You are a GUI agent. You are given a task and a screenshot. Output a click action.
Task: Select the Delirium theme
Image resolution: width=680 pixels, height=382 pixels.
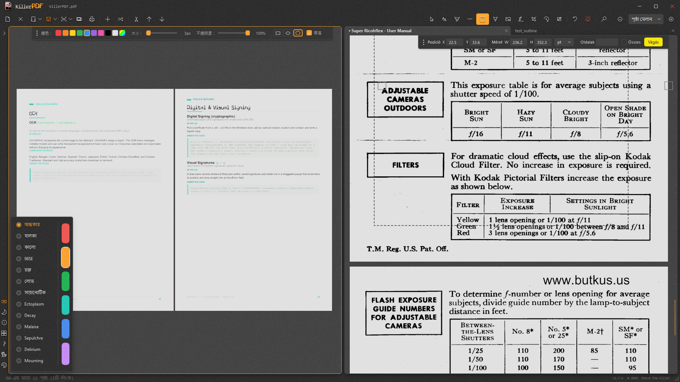pyautogui.click(x=28, y=349)
